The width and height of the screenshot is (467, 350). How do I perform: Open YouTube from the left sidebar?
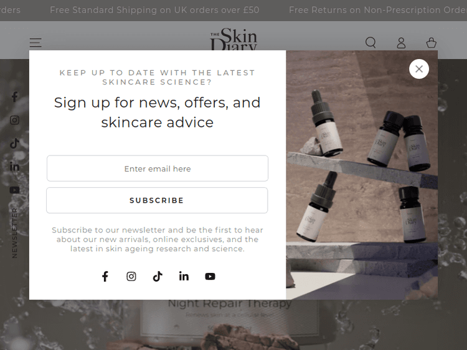coord(14,190)
